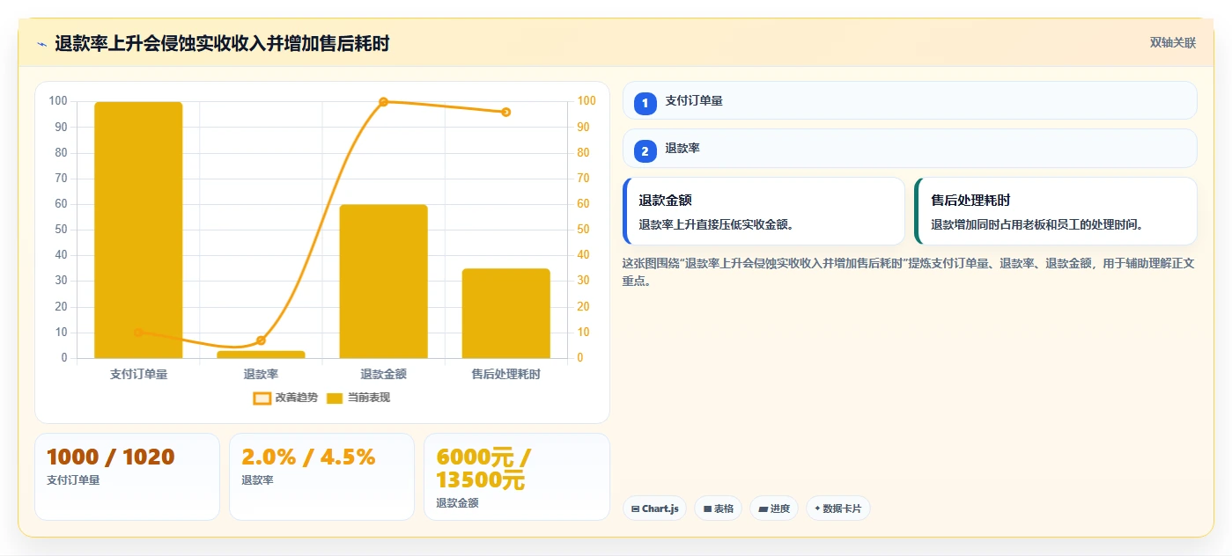Click the 支付订单量 x-axis label
Screen dimensions: 1232x556
[138, 374]
